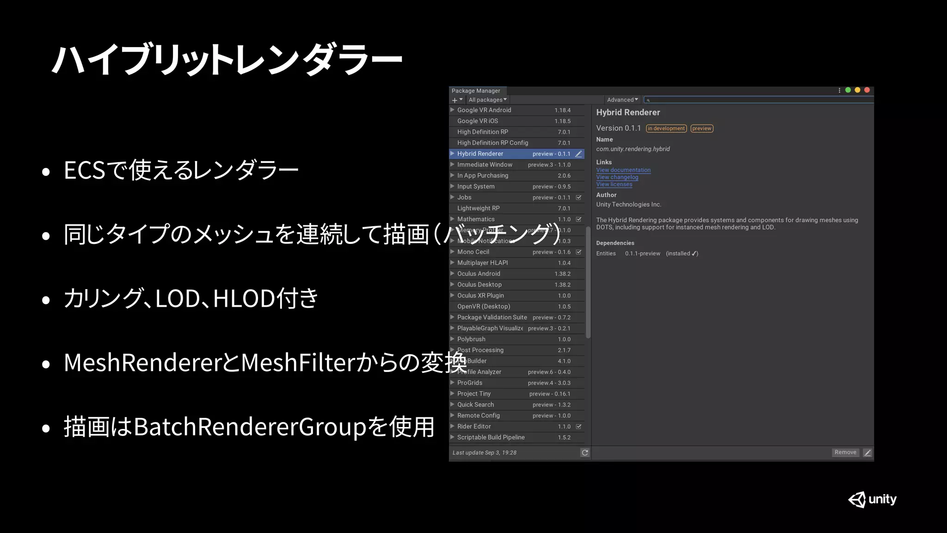Click the Unity logo at bottom right
This screenshot has height=533, width=947.
click(x=873, y=499)
